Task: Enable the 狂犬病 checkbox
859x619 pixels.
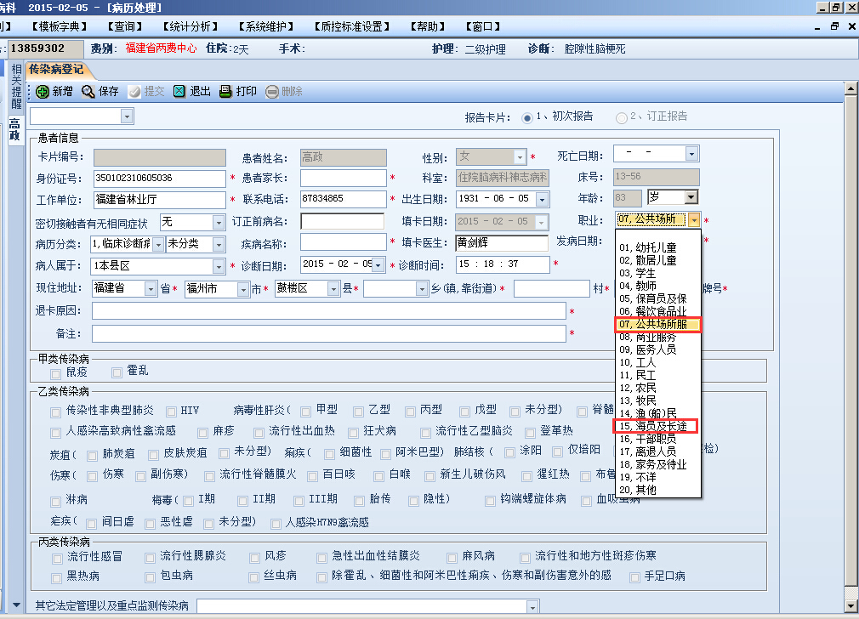Action: (x=353, y=433)
